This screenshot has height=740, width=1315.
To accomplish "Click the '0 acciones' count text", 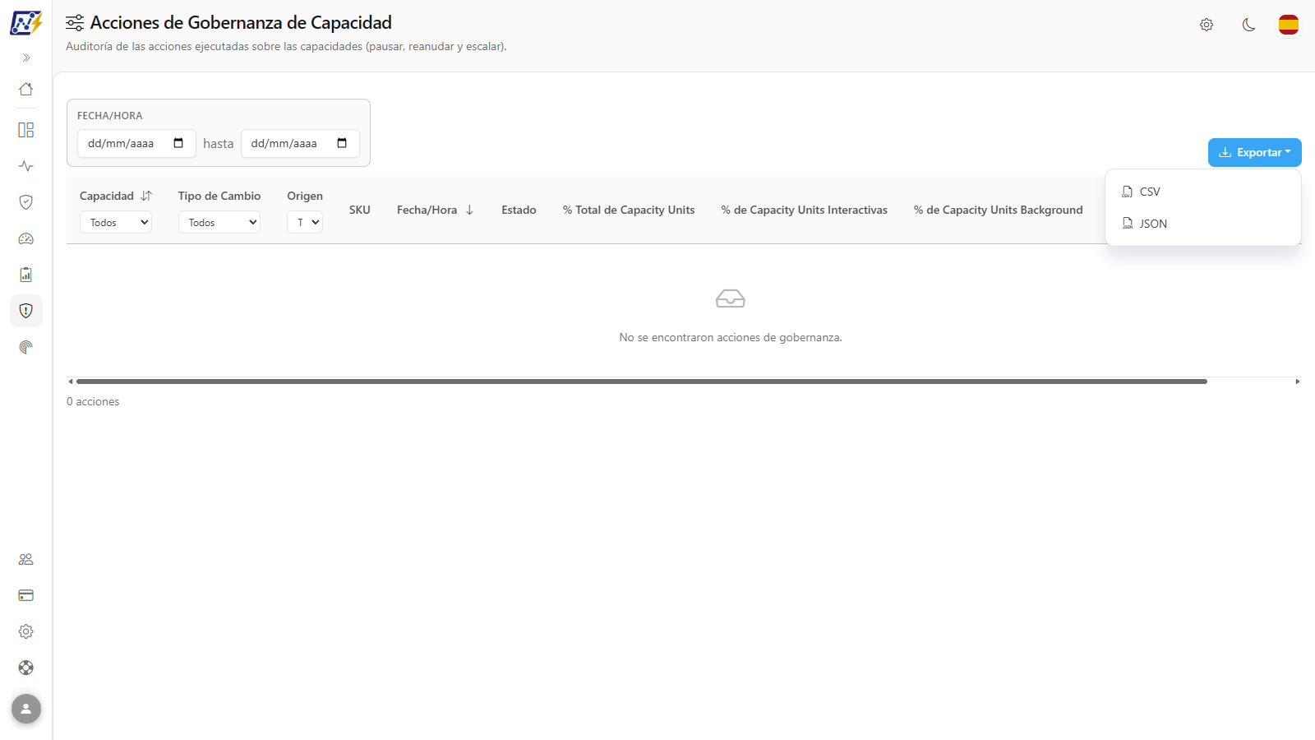I will [93, 401].
